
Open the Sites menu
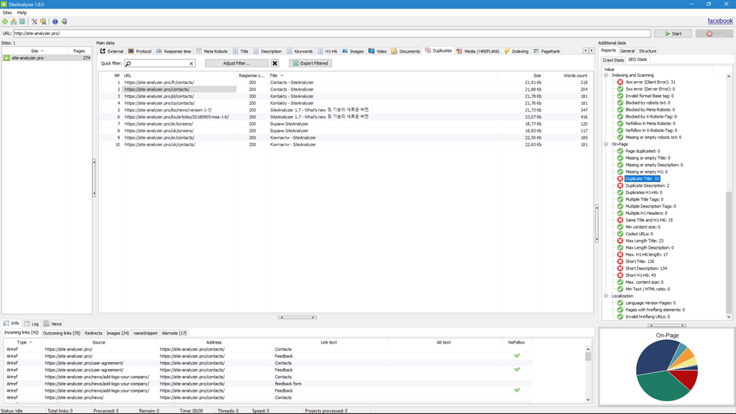(x=7, y=13)
